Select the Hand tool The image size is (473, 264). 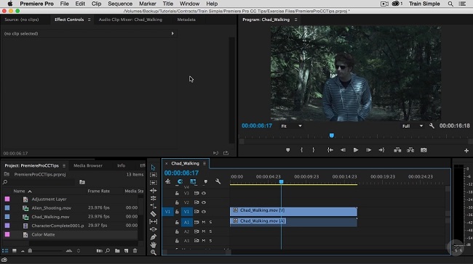154,244
